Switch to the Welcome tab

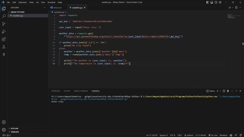coord(58,8)
